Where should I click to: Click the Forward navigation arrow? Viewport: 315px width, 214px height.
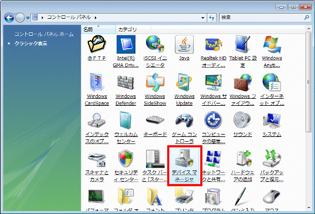tap(20, 18)
